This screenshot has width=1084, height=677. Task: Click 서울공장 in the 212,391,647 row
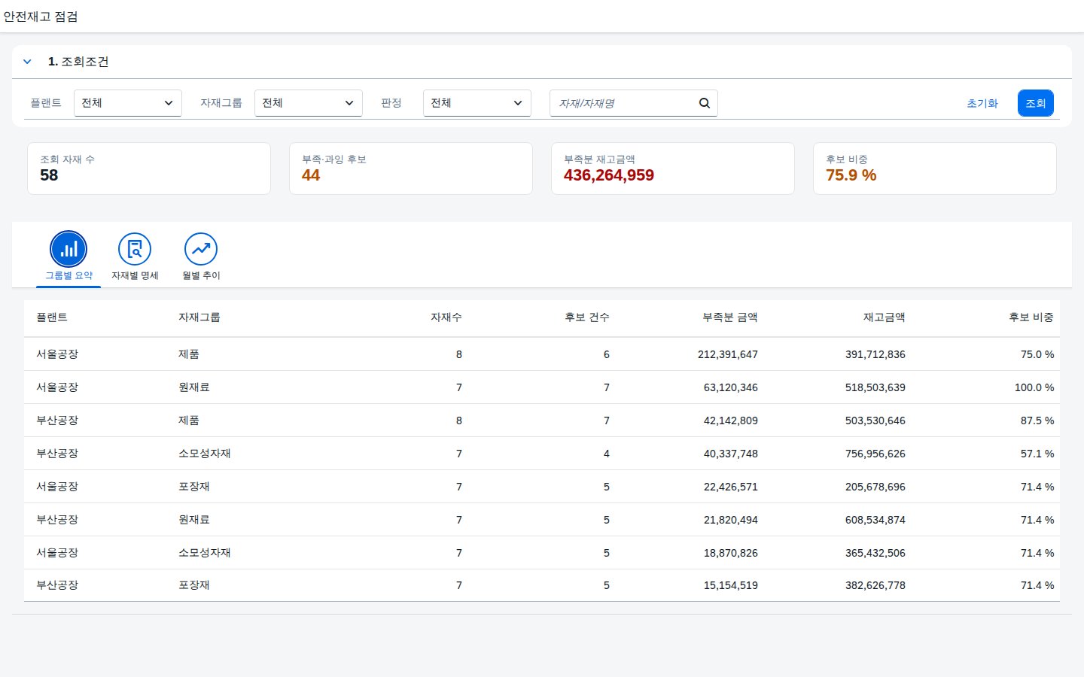pyautogui.click(x=57, y=354)
